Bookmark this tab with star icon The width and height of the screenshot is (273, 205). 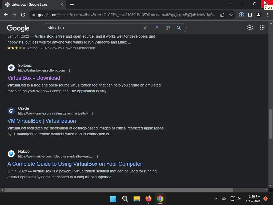point(231,15)
